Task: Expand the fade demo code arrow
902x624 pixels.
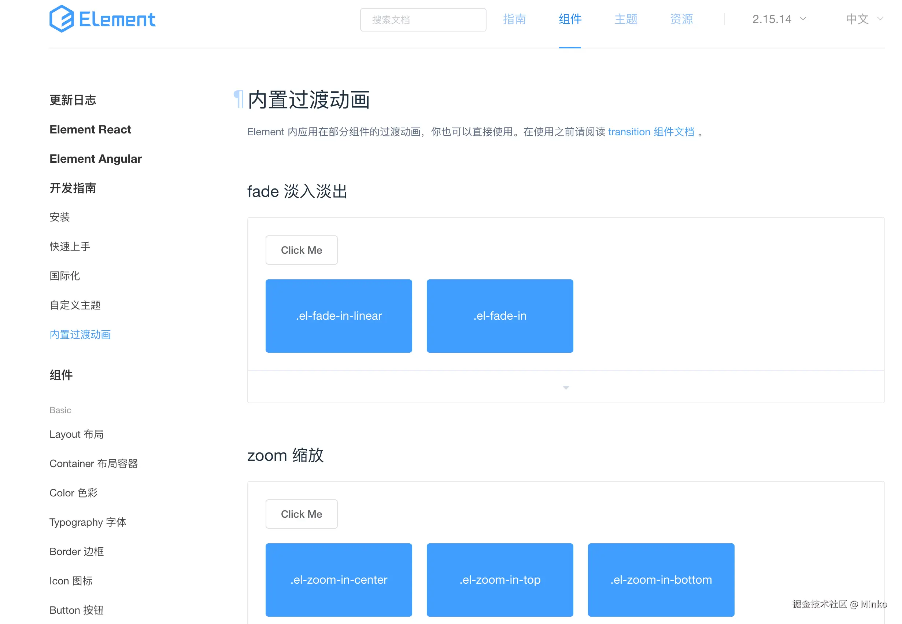Action: pyautogui.click(x=565, y=387)
